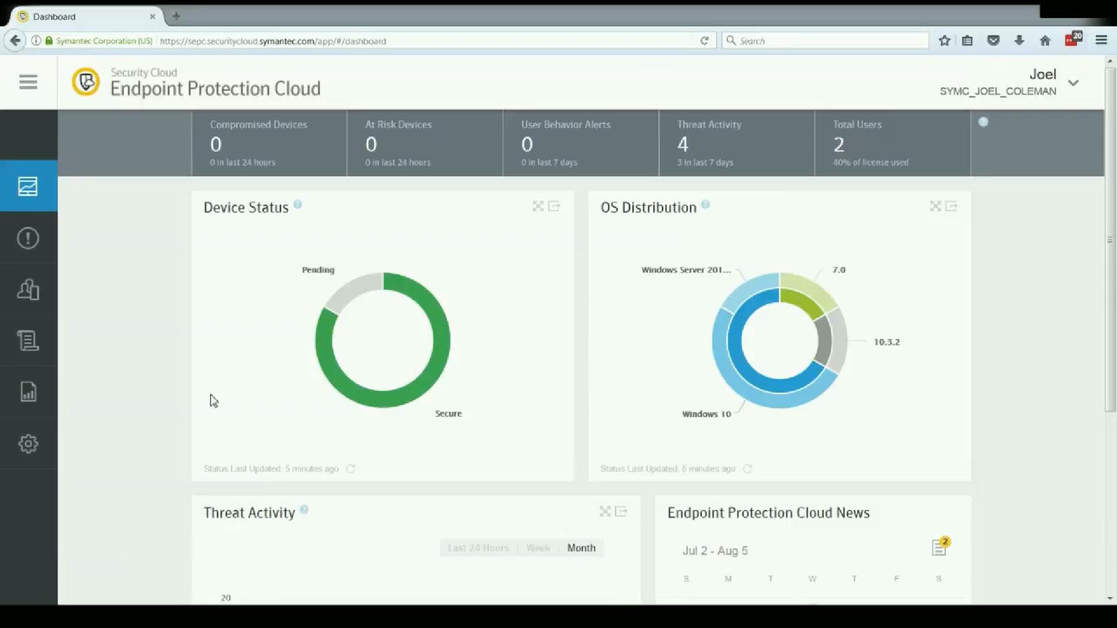Open the Reports sidebar icon
The width and height of the screenshot is (1117, 628).
(x=28, y=392)
